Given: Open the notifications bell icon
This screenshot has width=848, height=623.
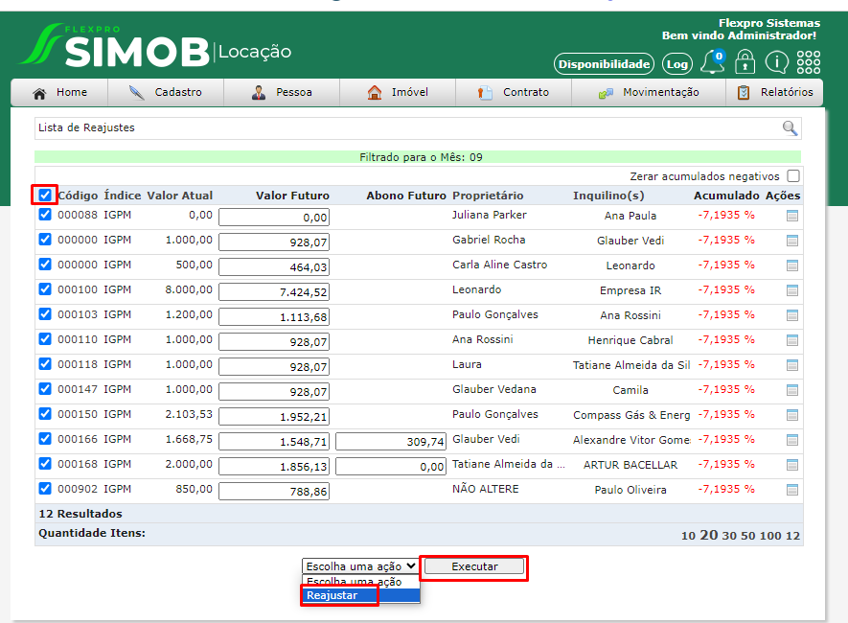Looking at the screenshot, I should (x=713, y=62).
